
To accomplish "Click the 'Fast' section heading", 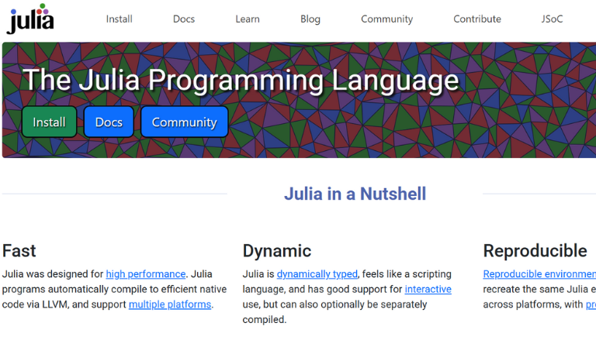I will [x=19, y=251].
